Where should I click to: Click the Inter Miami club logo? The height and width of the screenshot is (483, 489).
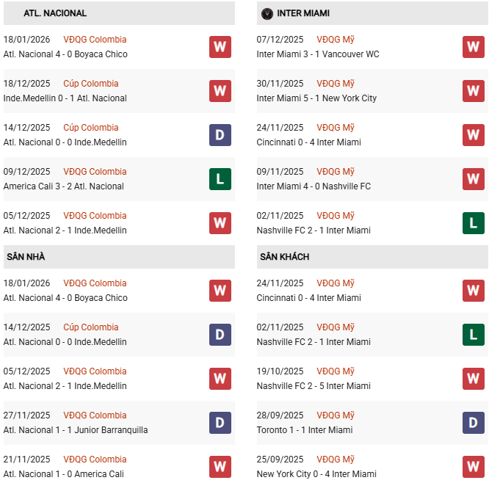tap(267, 13)
